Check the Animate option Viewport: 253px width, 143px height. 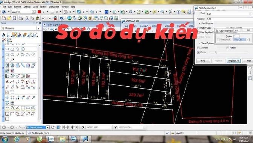pos(198,48)
